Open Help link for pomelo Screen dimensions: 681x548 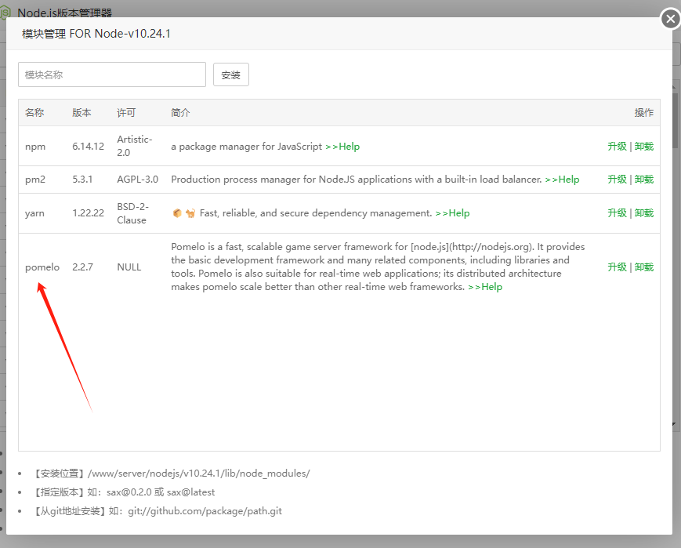tap(485, 287)
